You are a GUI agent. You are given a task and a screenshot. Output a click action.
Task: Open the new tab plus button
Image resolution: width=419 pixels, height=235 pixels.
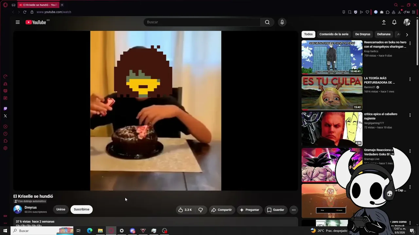[x=62, y=5]
